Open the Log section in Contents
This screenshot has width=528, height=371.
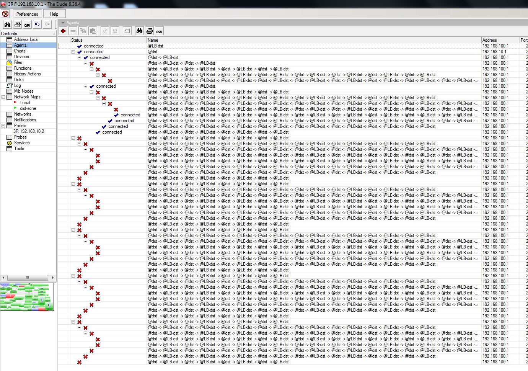click(x=17, y=85)
